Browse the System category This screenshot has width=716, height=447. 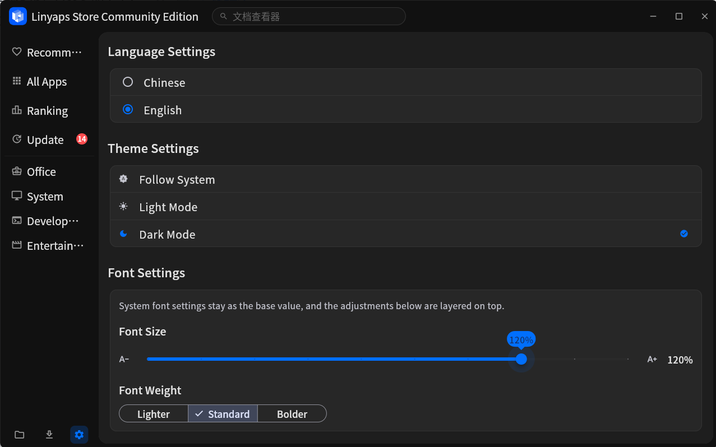point(49,196)
